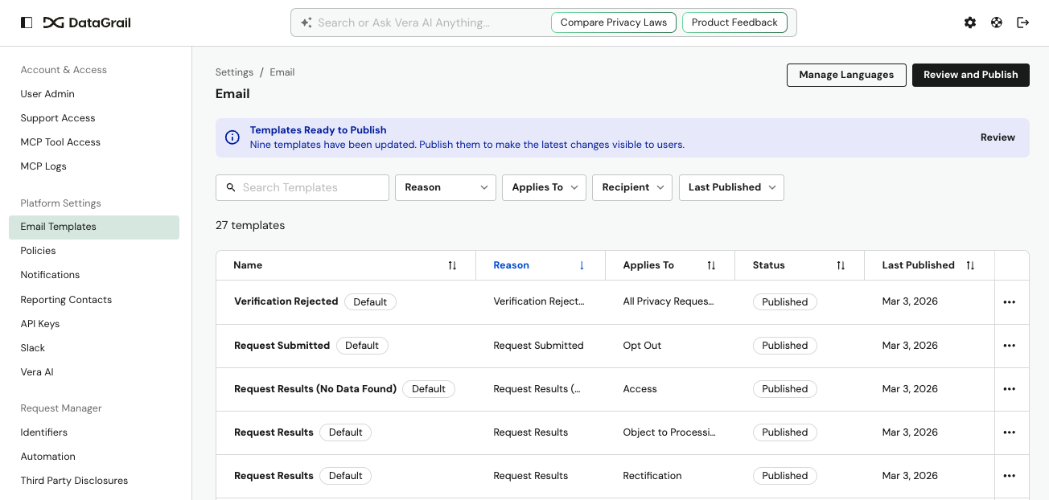1049x500 pixels.
Task: Click the DataGrail logo
Action: click(86, 23)
